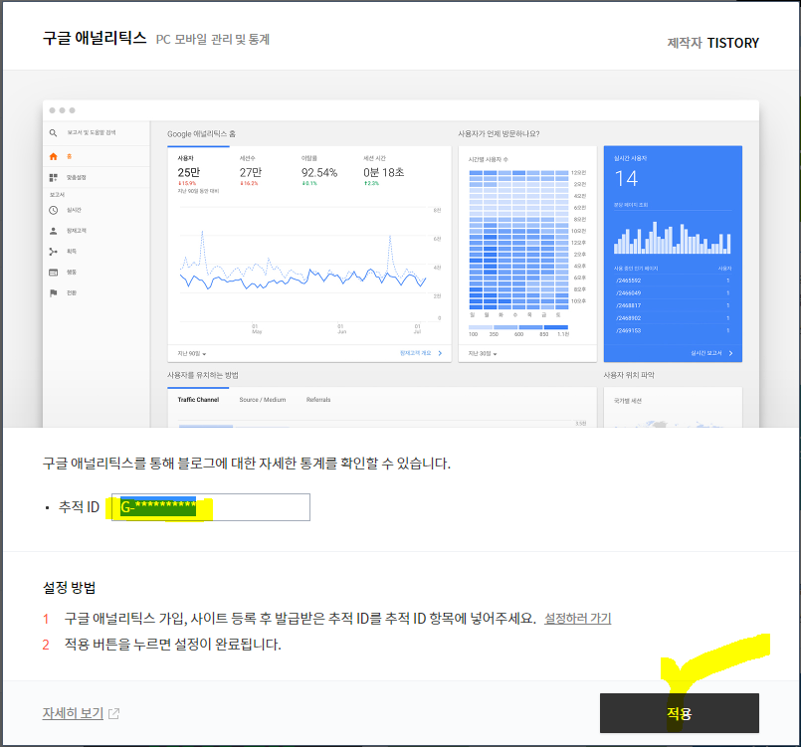
Task: Click the search magnifier icon in preview
Action: pyautogui.click(x=53, y=132)
